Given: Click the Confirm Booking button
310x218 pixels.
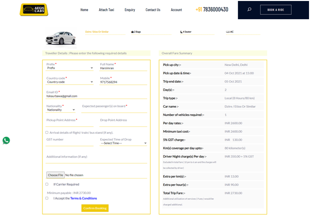Looking at the screenshot, I should [x=95, y=208].
